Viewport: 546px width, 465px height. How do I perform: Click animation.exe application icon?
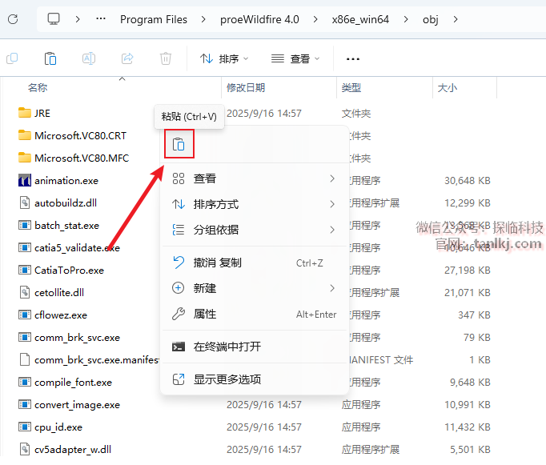(24, 180)
